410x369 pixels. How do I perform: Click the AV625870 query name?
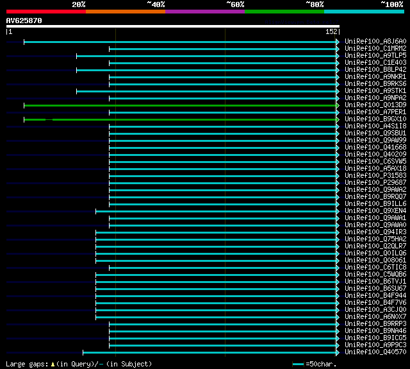tap(24, 21)
